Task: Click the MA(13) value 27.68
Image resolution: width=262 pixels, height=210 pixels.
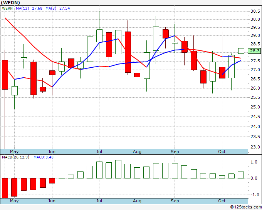Action: tap(37, 8)
